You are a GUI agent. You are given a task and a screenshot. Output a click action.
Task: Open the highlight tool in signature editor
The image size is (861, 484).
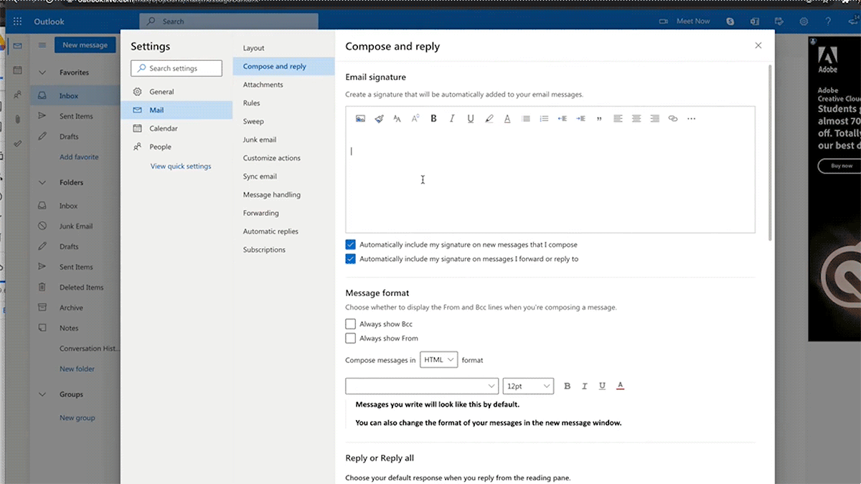tap(489, 118)
